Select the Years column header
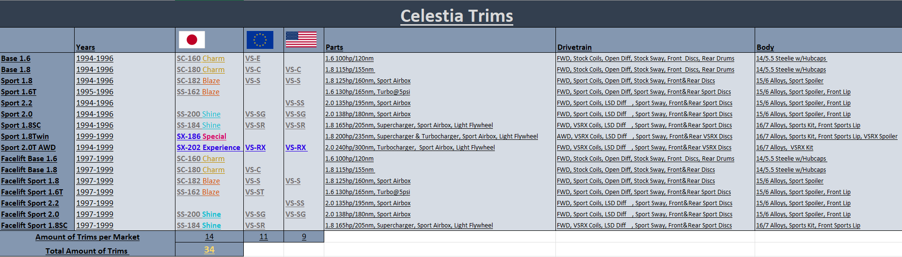Screen dimensions: 902x257 click(x=85, y=47)
